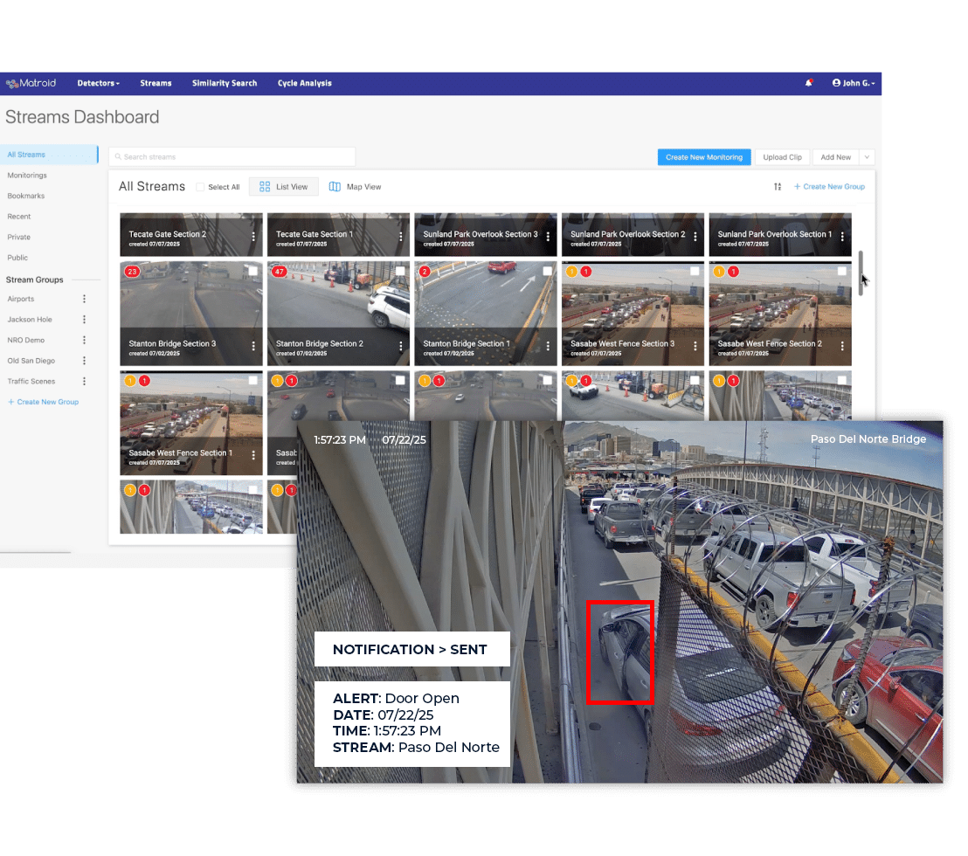
Task: Tick the checkbox on Stanton Bridge Section 1 stream
Action: tap(548, 271)
